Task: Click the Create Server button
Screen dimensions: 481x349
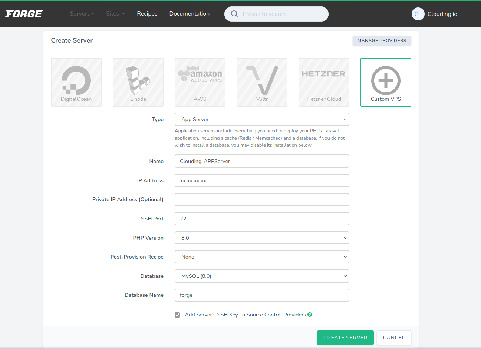Action: 345,338
